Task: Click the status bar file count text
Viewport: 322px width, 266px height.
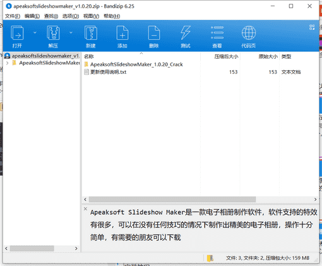Action: click(x=268, y=258)
